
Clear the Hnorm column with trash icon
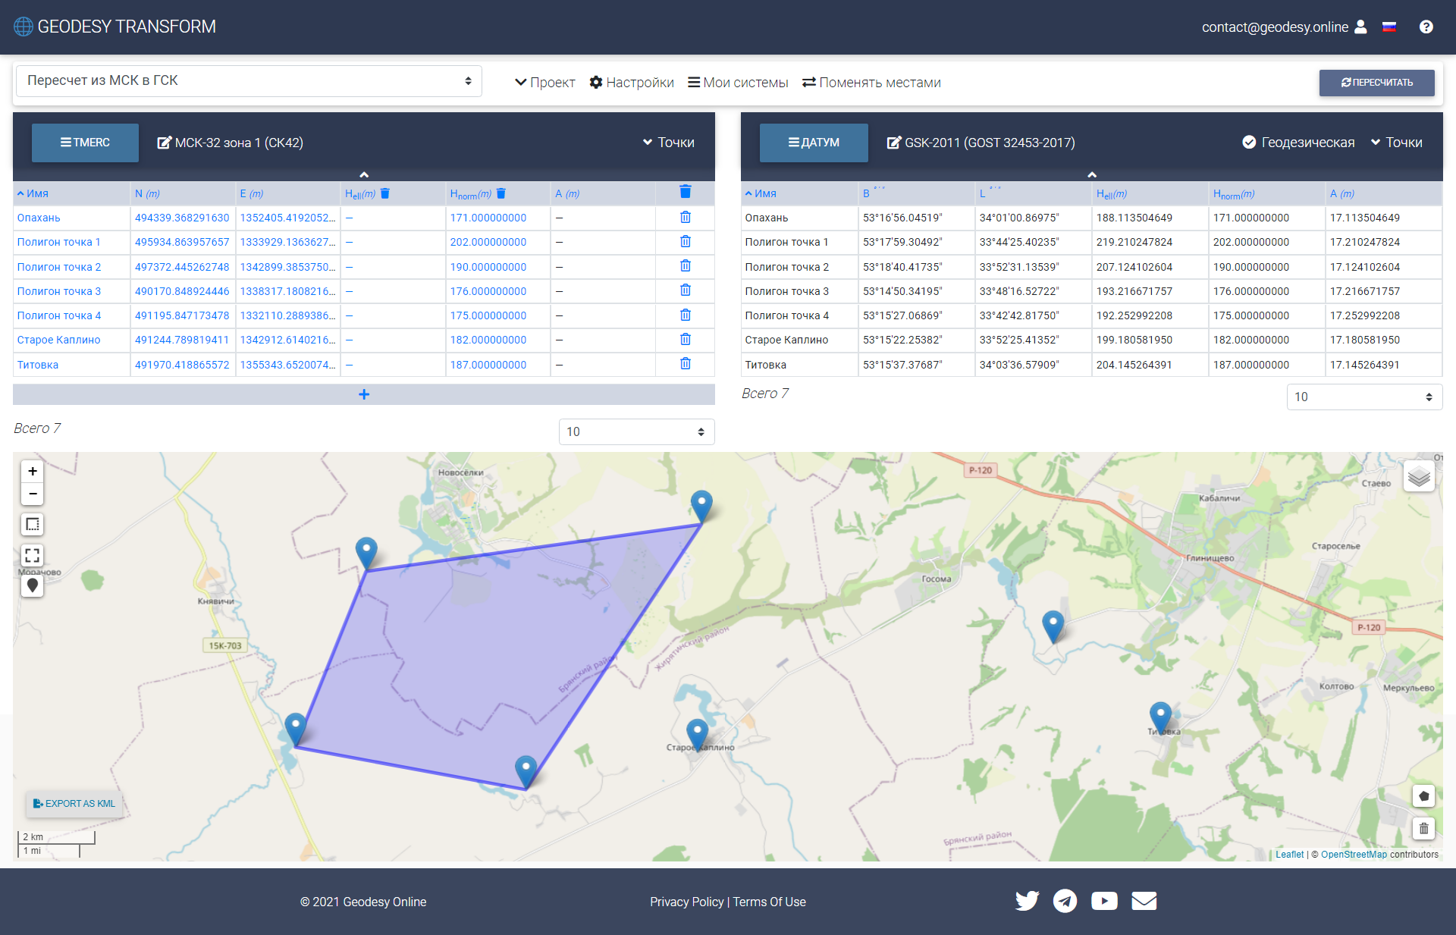pos(500,193)
